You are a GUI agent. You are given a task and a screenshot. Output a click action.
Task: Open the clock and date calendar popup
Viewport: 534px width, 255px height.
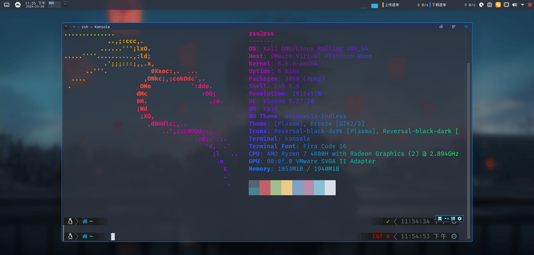[x=35, y=5]
